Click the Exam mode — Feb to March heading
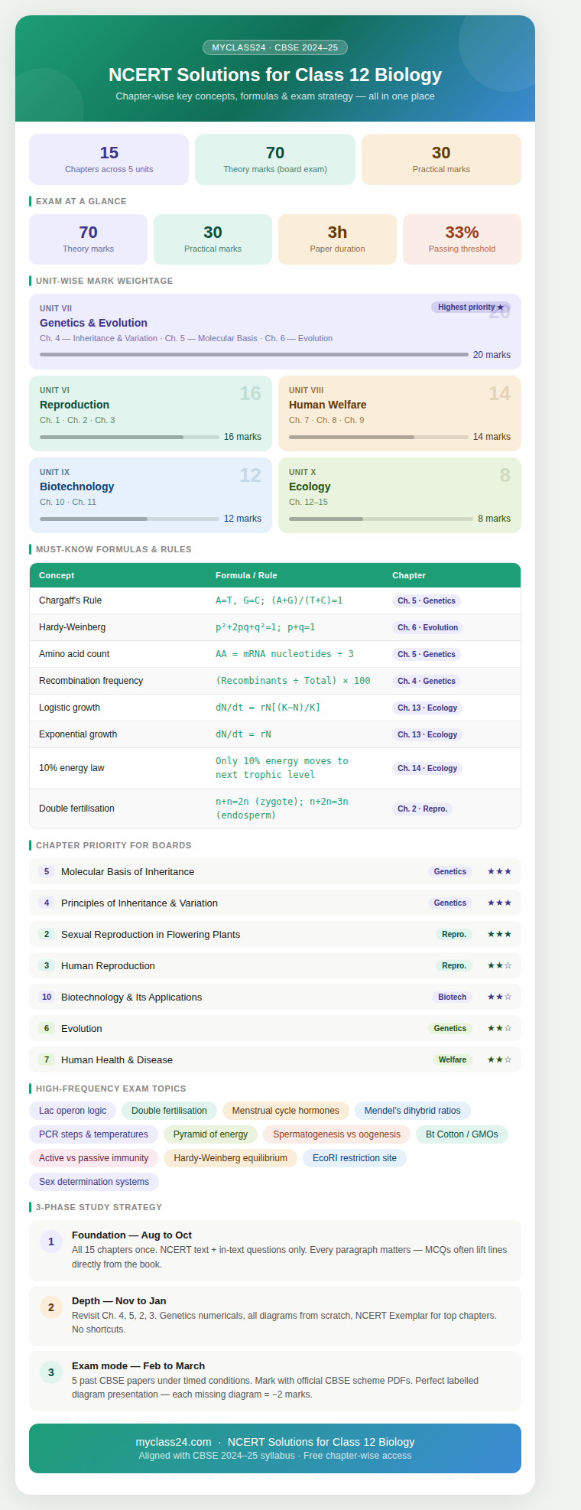Viewport: 581px width, 1510px height. point(138,1365)
